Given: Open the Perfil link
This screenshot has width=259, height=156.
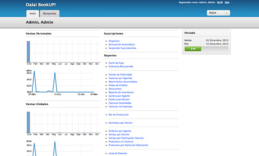Looking at the screenshot, I should 220,2.
